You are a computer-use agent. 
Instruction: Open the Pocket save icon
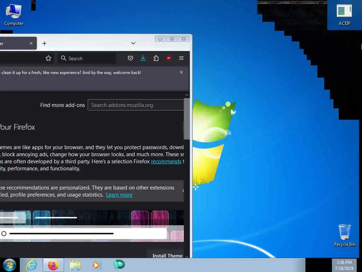tap(130, 58)
